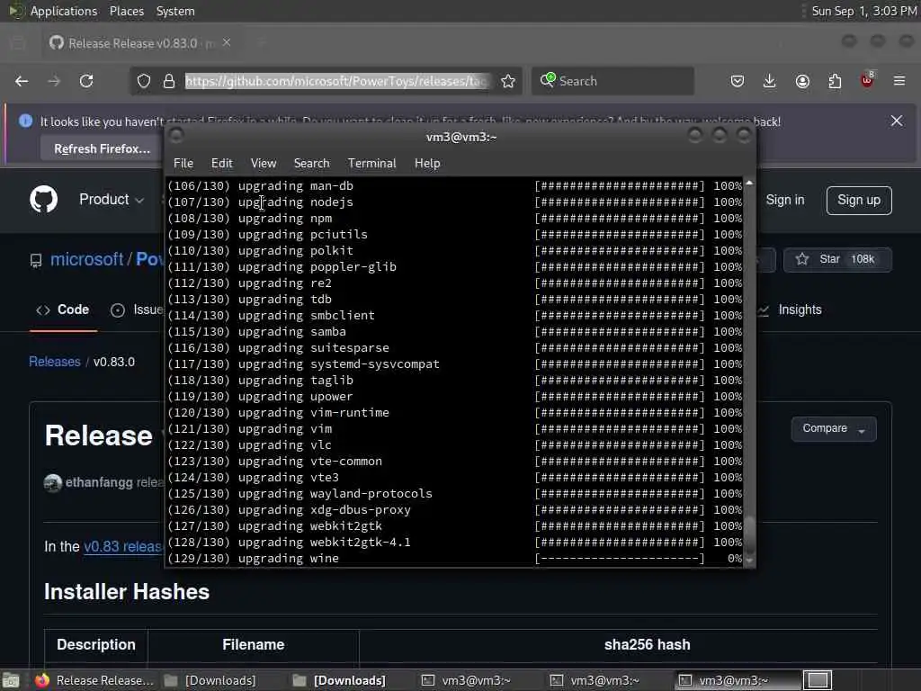921x691 pixels.
Task: Open the v0.83 release link
Action: (123, 546)
